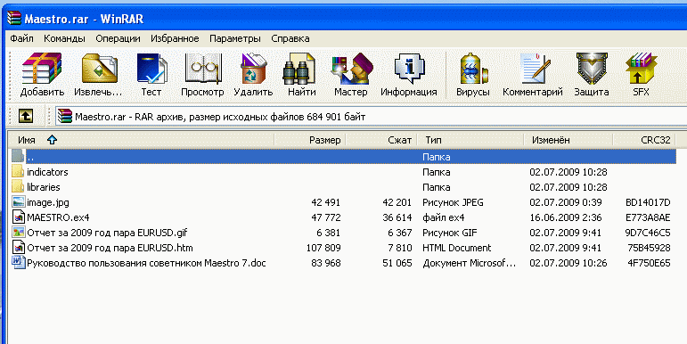This screenshot has width=687, height=344.
Task: Run the Тест archive test icon
Action: [151, 69]
